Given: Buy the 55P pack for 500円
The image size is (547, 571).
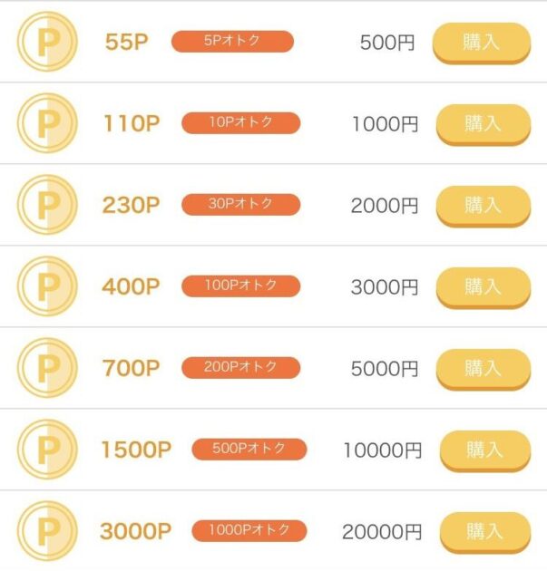Looking at the screenshot, I should (482, 43).
